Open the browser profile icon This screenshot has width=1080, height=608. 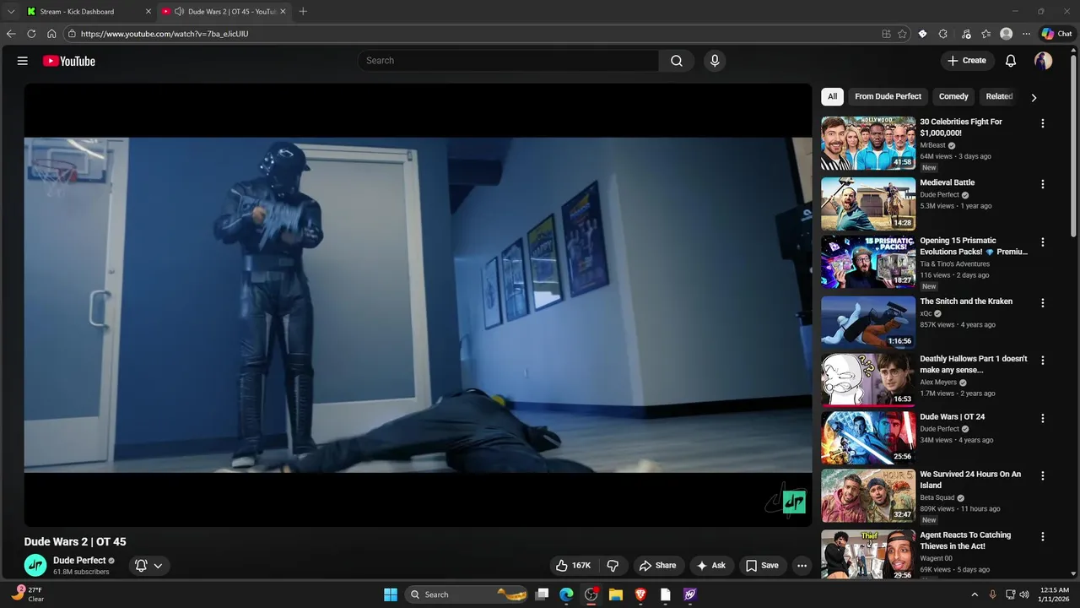point(1006,34)
